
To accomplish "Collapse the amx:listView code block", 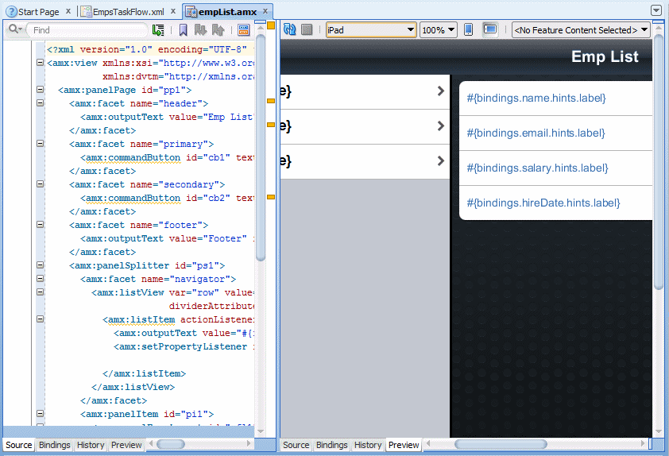I will coord(41,292).
